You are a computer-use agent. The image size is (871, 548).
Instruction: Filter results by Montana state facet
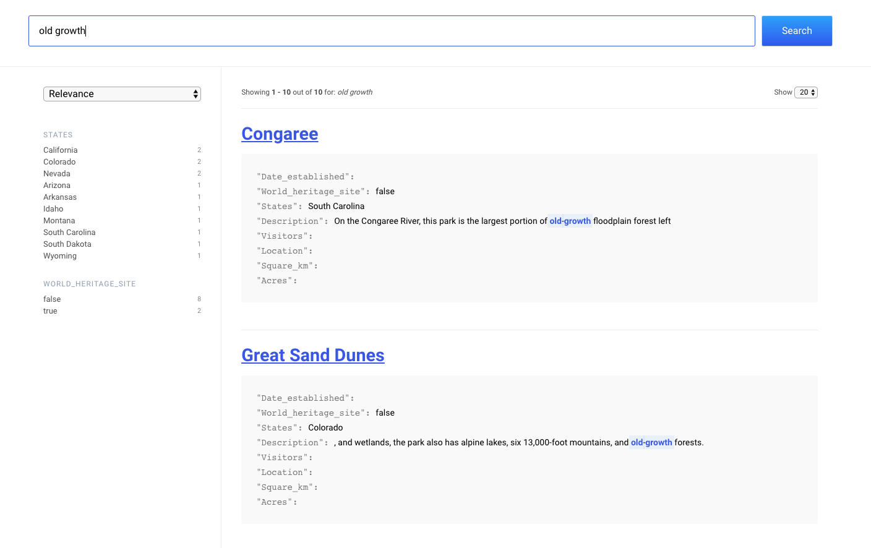coord(59,220)
